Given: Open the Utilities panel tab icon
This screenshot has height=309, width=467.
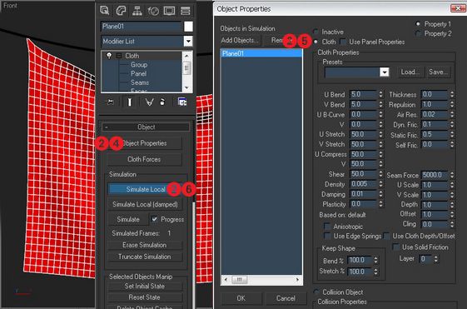Looking at the screenshot, I should tap(186, 11).
